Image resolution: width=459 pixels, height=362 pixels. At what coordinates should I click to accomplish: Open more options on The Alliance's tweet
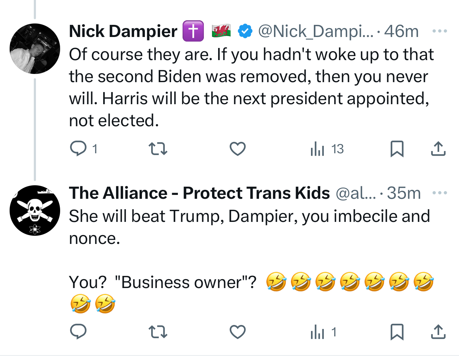pyautogui.click(x=439, y=193)
